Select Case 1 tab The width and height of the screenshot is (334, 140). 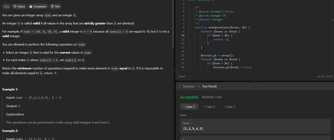tap(189, 107)
